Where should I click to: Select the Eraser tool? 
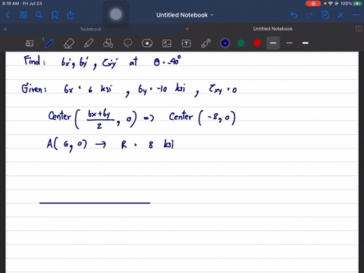69,43
